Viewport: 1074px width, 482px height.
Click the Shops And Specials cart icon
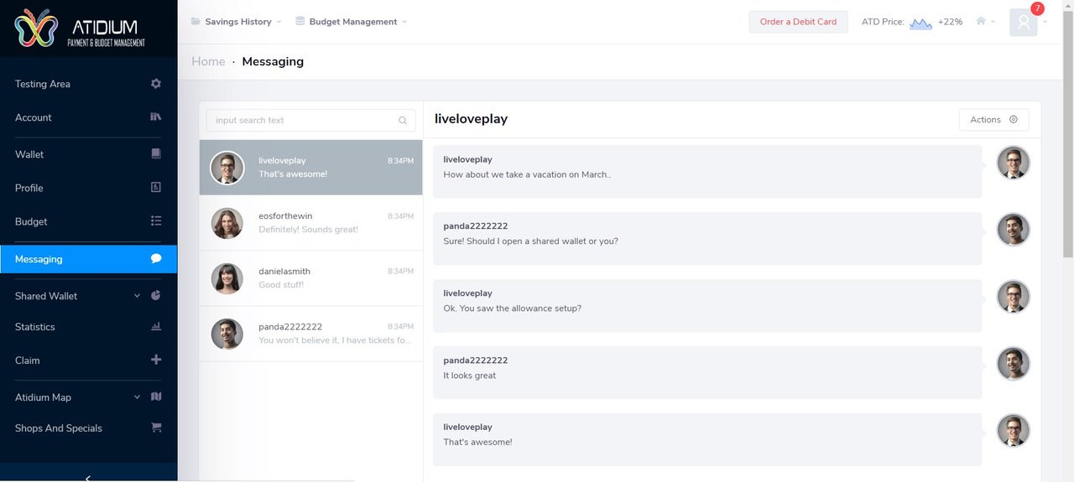155,428
